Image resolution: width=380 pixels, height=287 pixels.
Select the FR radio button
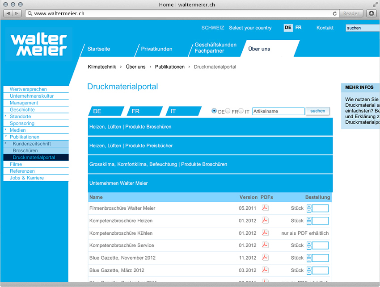point(228,111)
